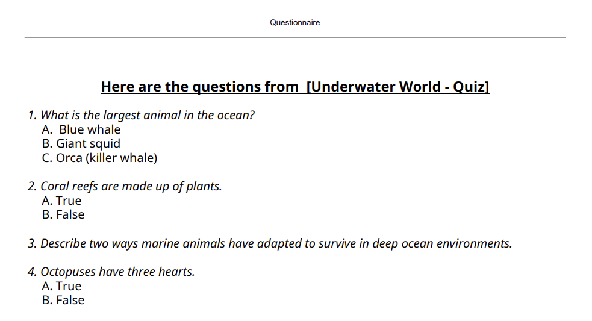Click the number 1 question label
Viewport: 592px width, 321px height.
point(32,115)
